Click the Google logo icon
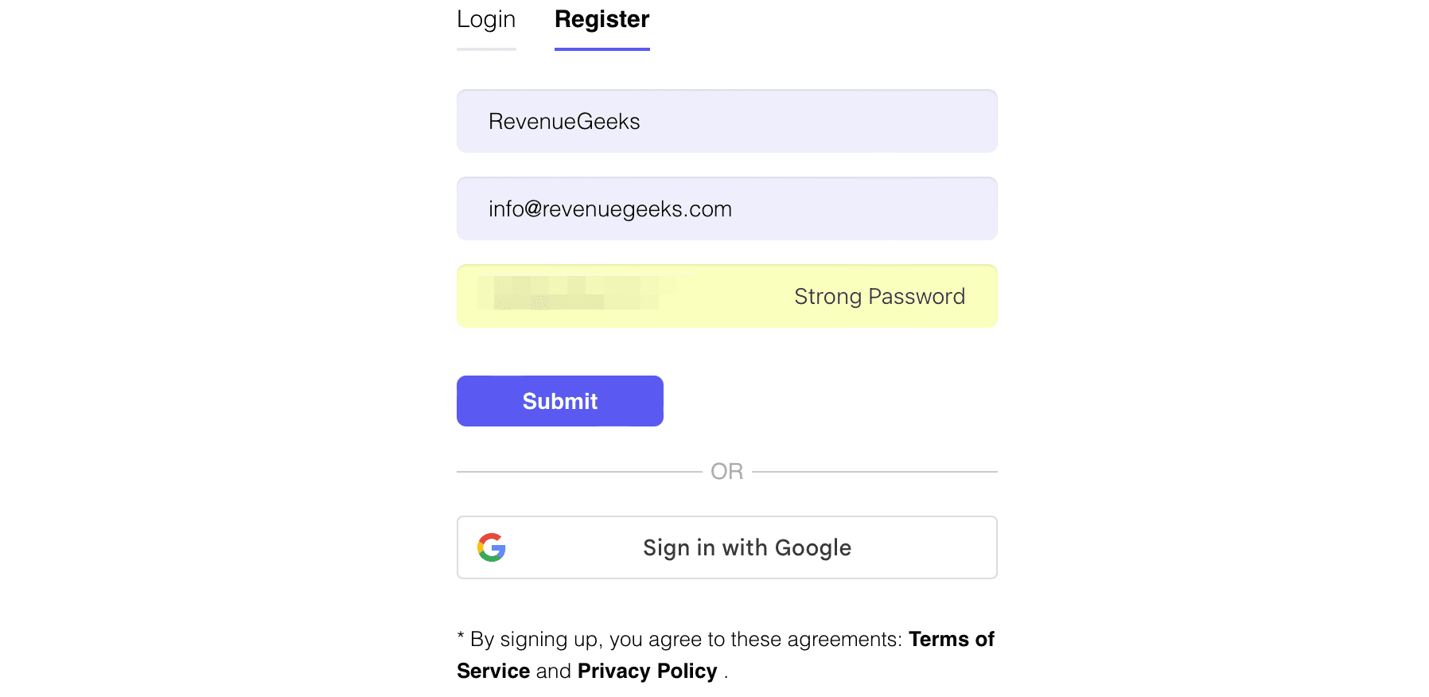Image resolution: width=1429 pixels, height=697 pixels. tap(492, 547)
